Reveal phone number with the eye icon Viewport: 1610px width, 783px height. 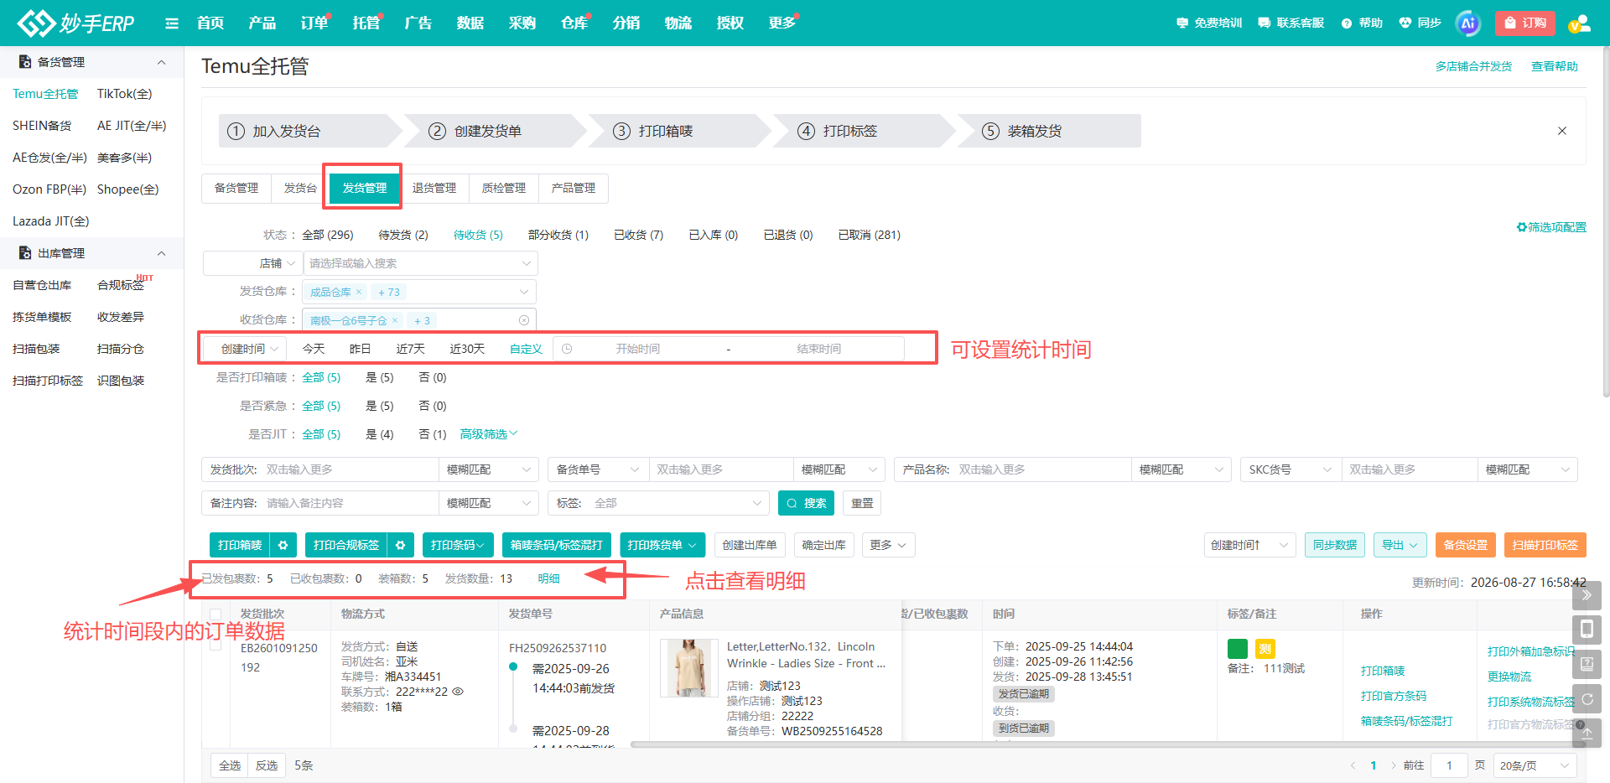[458, 692]
